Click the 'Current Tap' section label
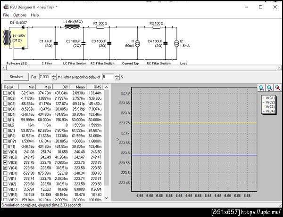The height and width of the screenshot is (217, 283). coord(130,64)
